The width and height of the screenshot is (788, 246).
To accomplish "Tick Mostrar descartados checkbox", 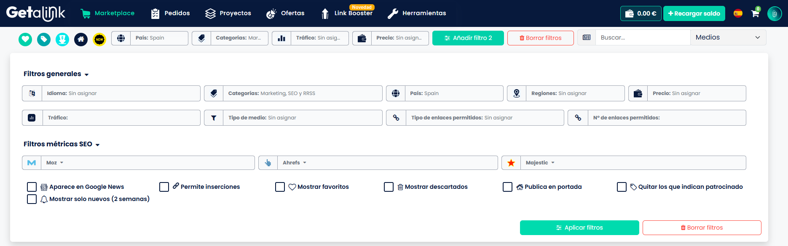I will coord(389,187).
